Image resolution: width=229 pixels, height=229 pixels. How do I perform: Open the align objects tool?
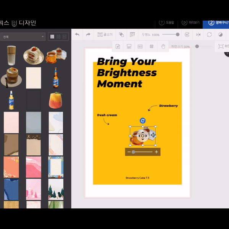[x=132, y=35]
